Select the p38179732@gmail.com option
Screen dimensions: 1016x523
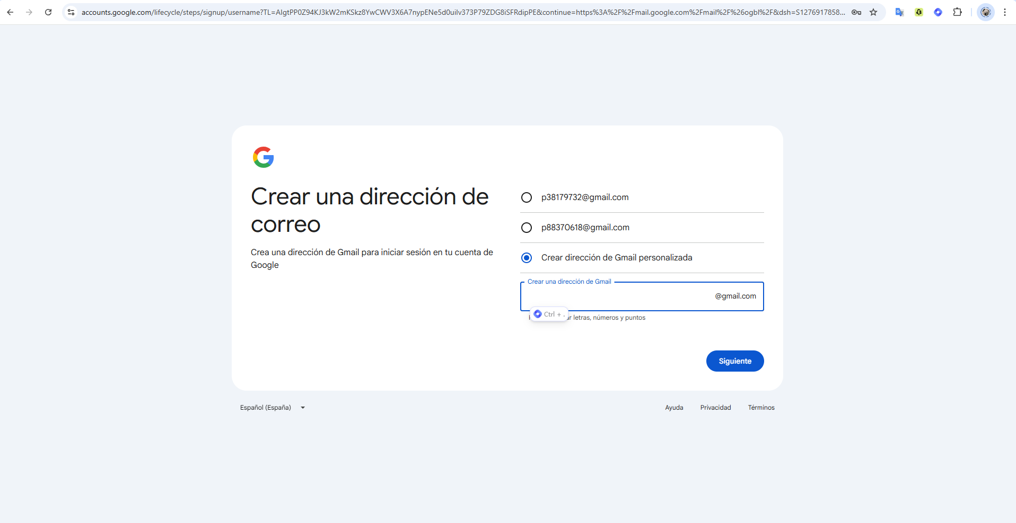(x=527, y=197)
